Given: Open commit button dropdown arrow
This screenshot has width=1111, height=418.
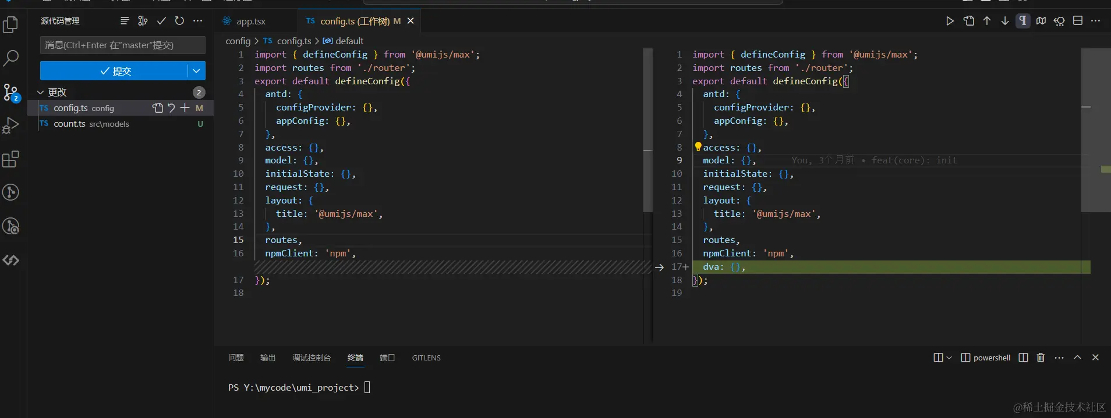Looking at the screenshot, I should click(196, 71).
